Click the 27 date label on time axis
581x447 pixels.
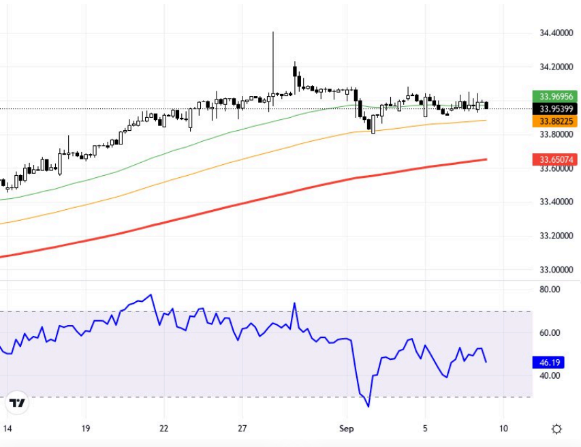click(x=242, y=429)
